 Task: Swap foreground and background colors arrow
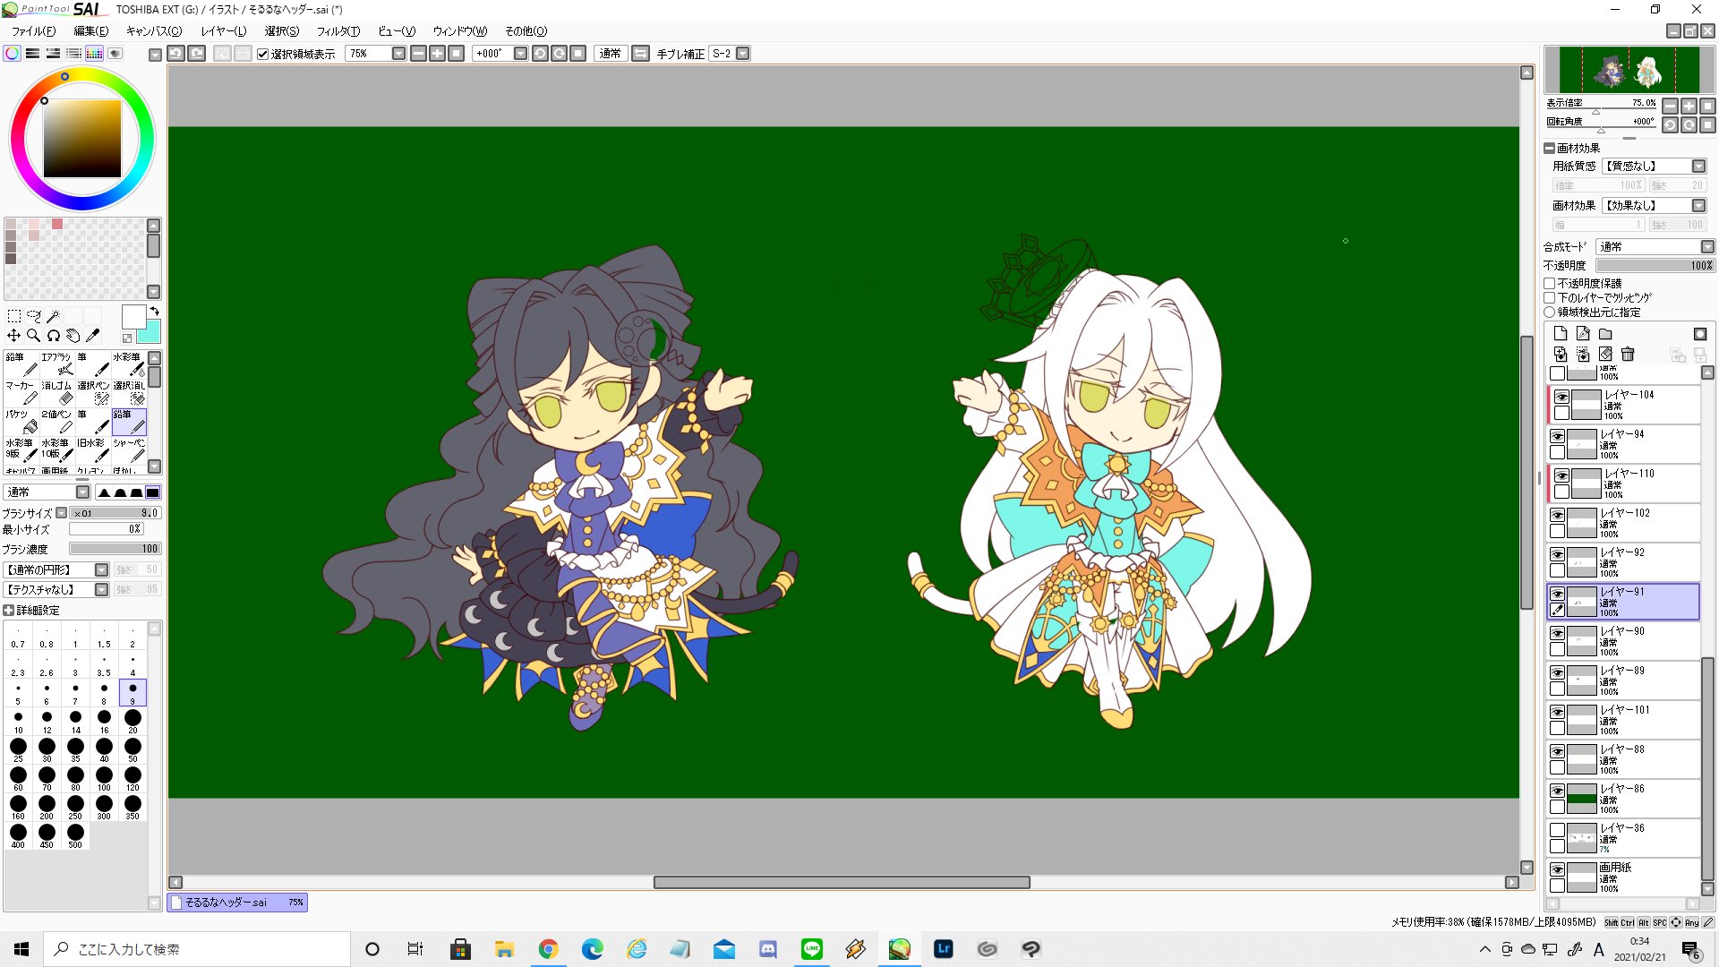coord(155,312)
